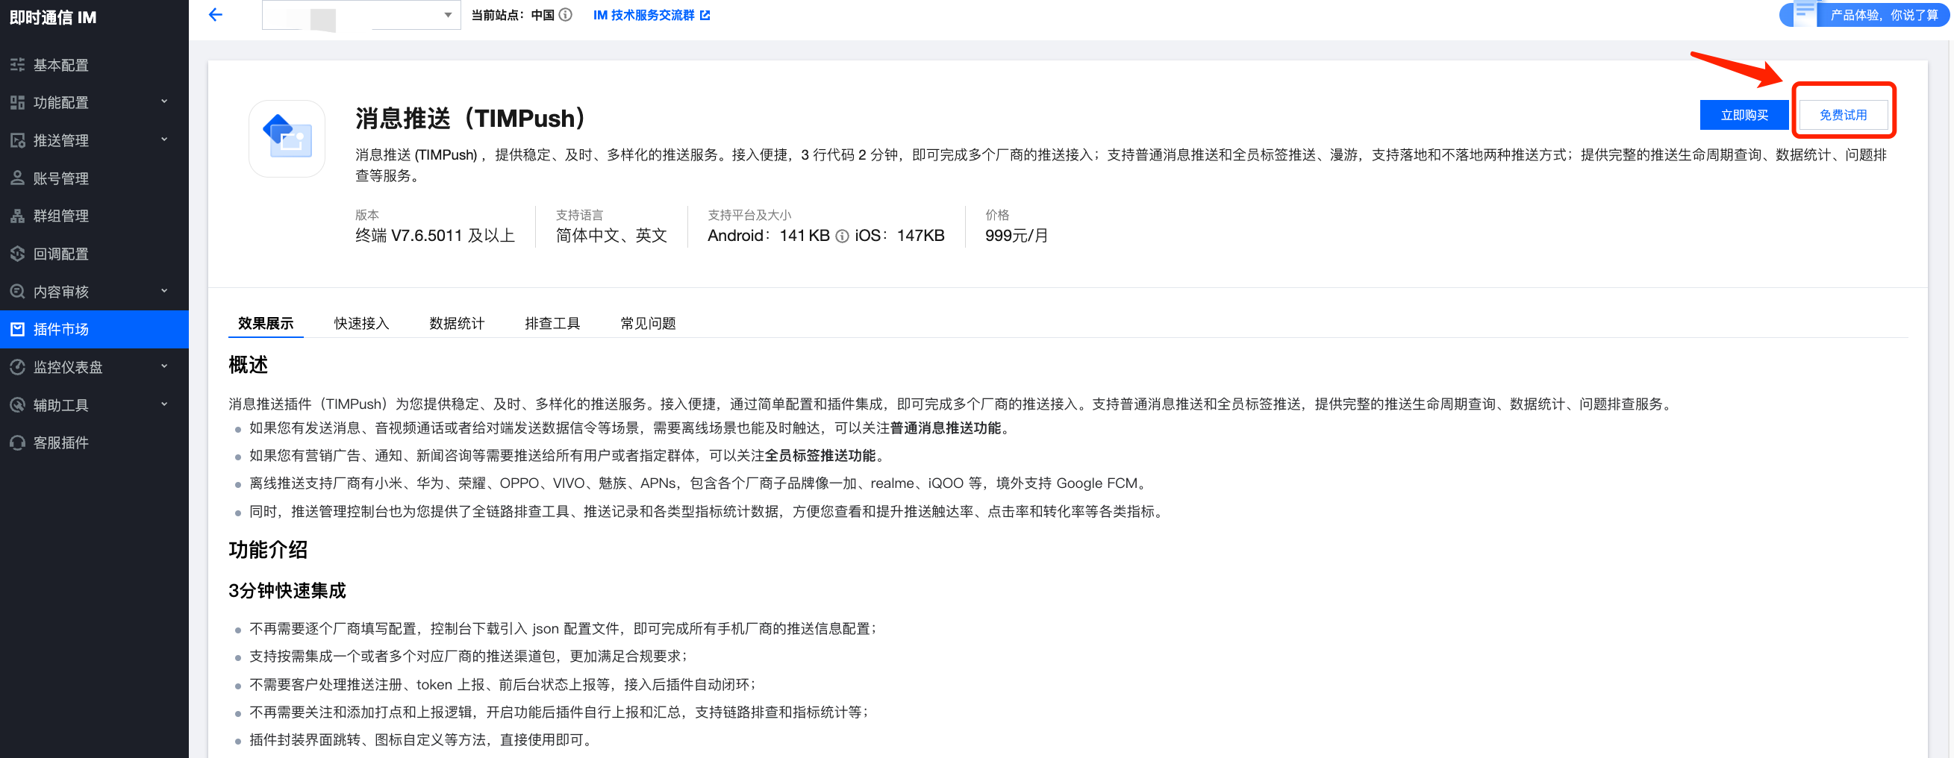Image resolution: width=1954 pixels, height=758 pixels.
Task: Open 回调配置 in the sidebar
Action: click(94, 254)
